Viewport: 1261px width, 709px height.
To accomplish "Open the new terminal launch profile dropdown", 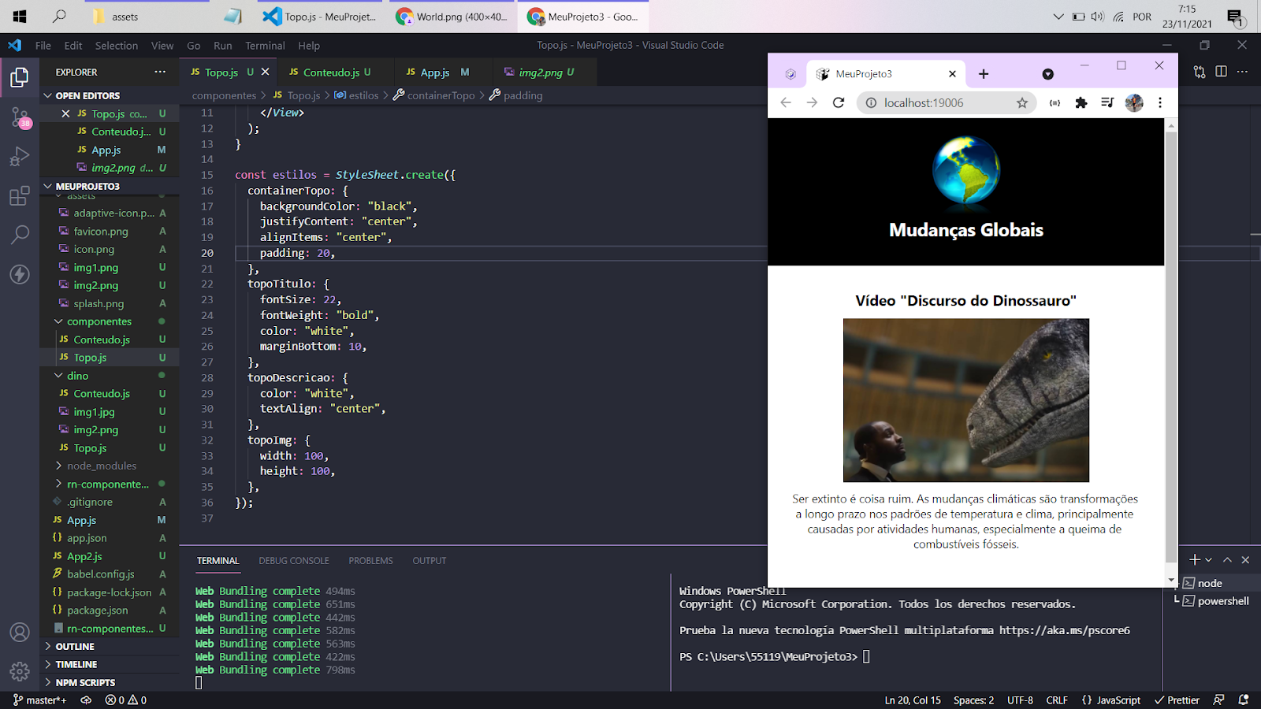I will 1209,559.
